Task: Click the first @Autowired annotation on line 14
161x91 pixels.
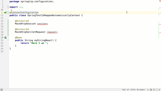Action: [x=22, y=21]
